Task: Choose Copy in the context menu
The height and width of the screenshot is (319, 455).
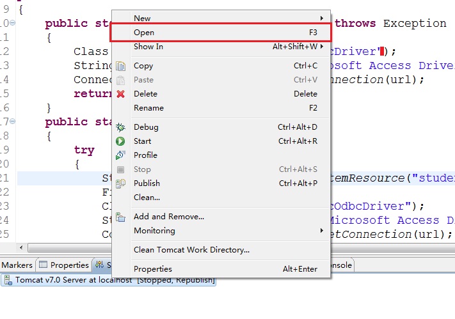Action: click(221, 66)
